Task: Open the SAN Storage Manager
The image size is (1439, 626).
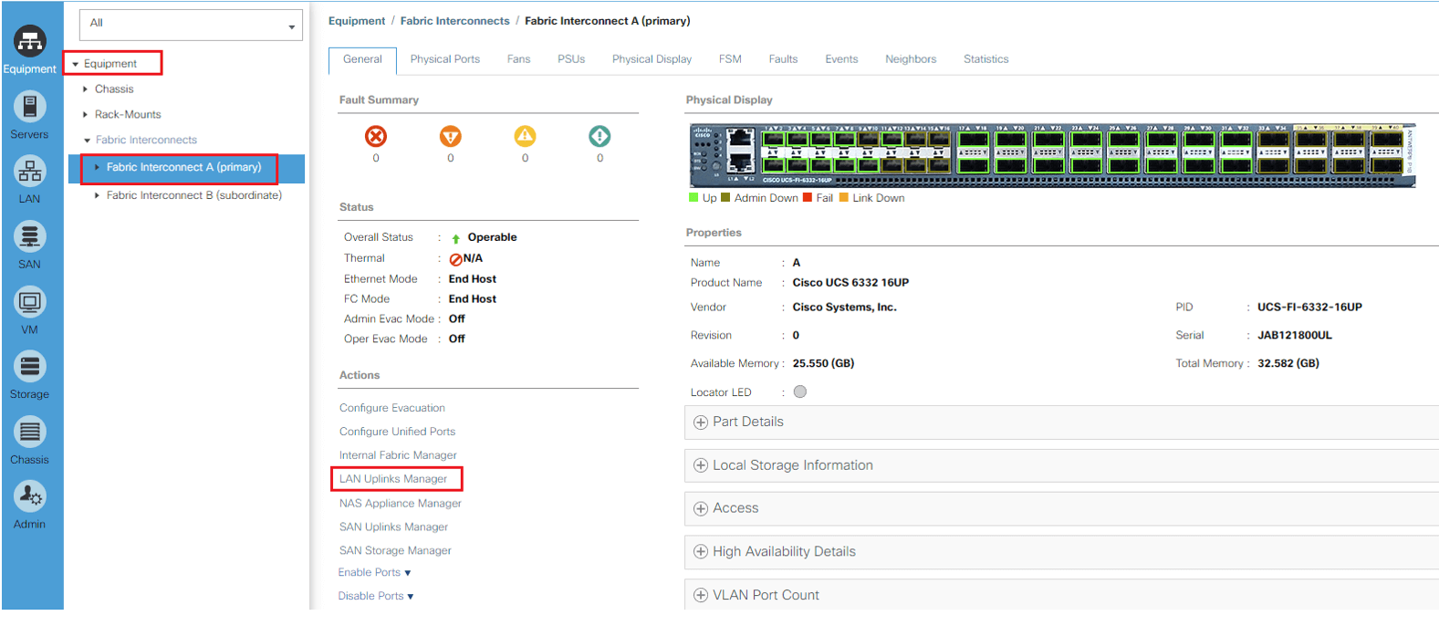Action: click(x=395, y=551)
